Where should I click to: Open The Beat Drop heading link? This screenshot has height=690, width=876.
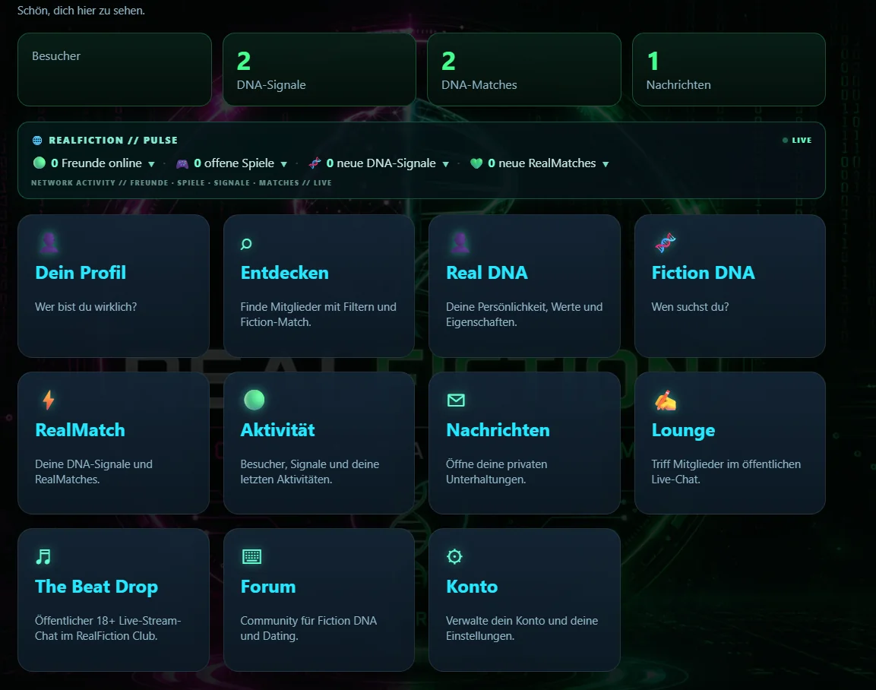(96, 587)
